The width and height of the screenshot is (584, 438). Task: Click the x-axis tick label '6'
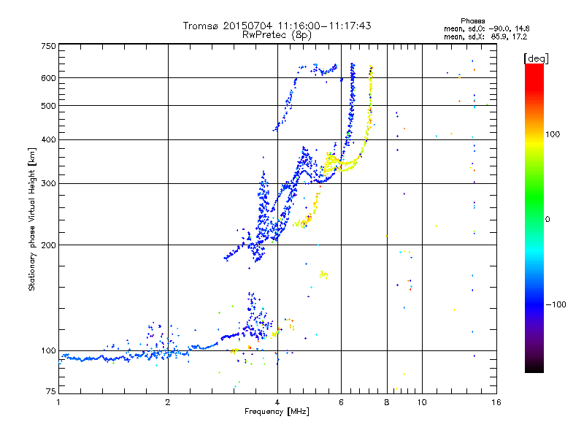coord(341,402)
